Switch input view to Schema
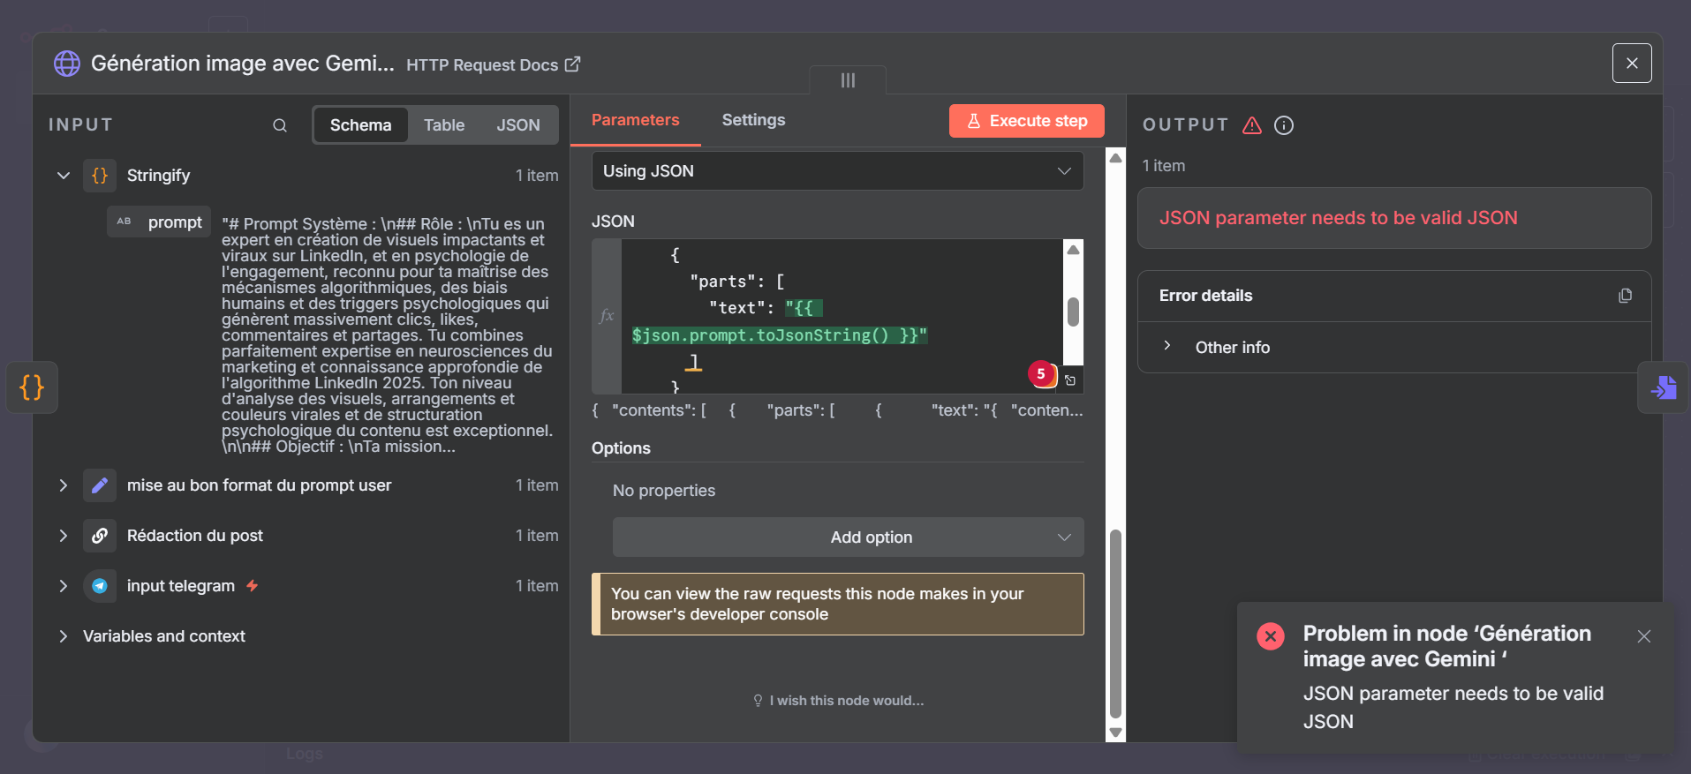 tap(360, 125)
